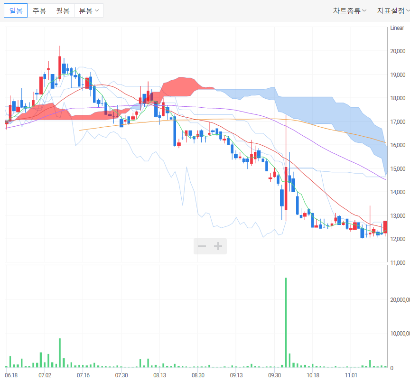410x383 pixels.
Task: Click the tallest green volume spike bar
Action: pyautogui.click(x=286, y=323)
